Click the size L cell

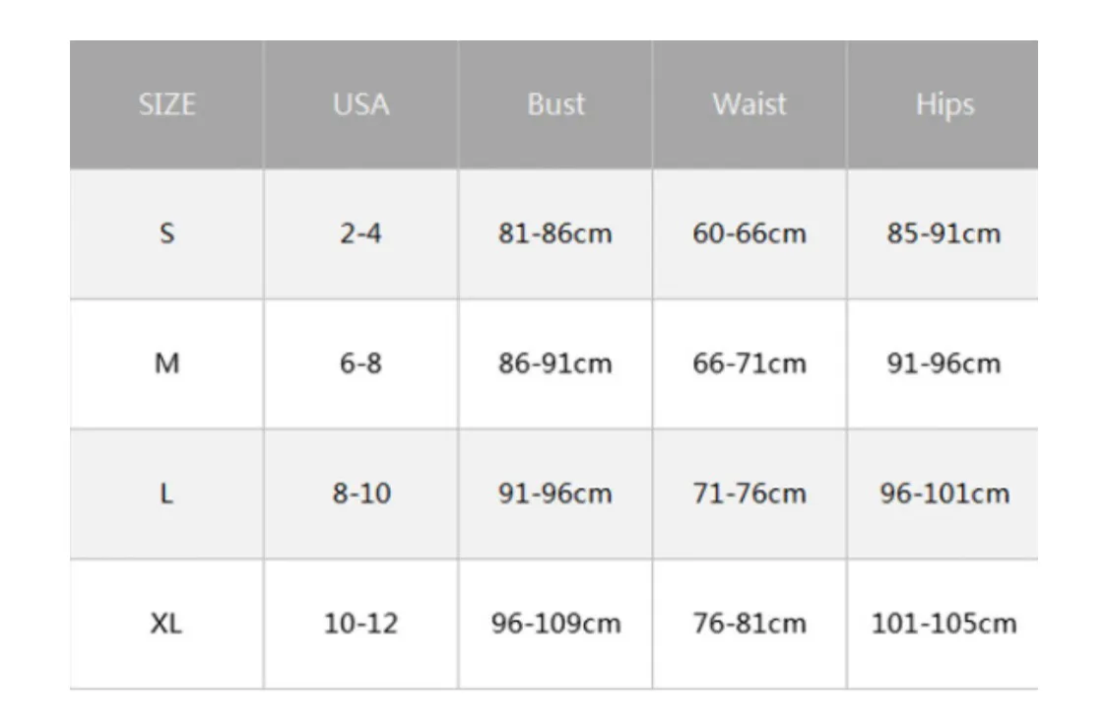[166, 494]
